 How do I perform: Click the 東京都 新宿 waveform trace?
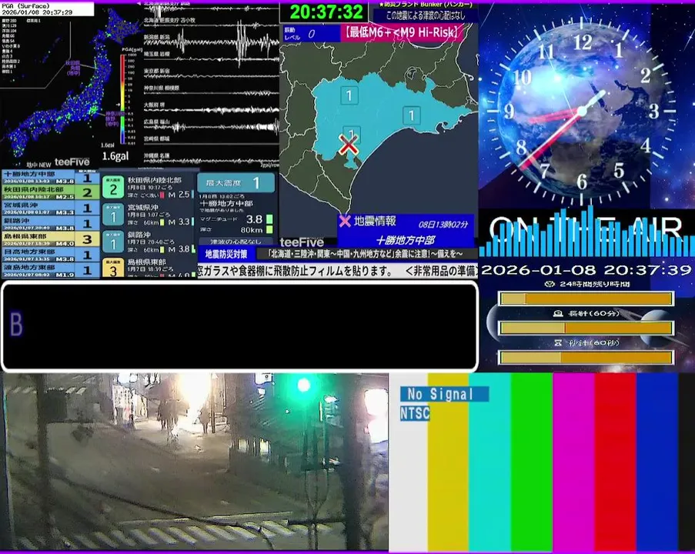click(x=212, y=75)
